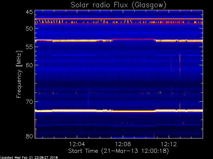Click the 'Updated Wed Feb 21' timestamp text
Viewport: 213px width, 159px height.
(29, 158)
